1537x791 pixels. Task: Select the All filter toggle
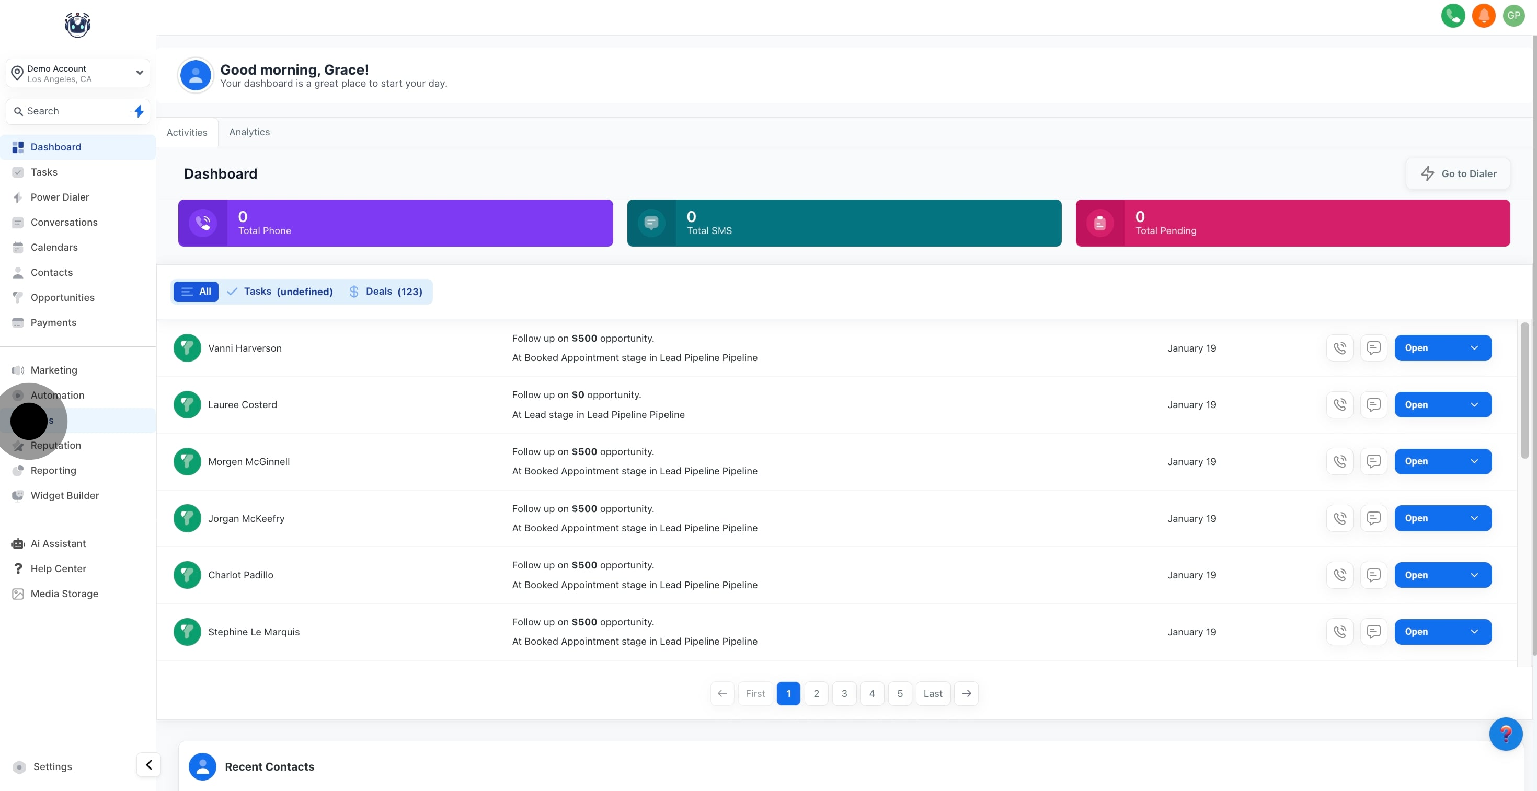(196, 292)
